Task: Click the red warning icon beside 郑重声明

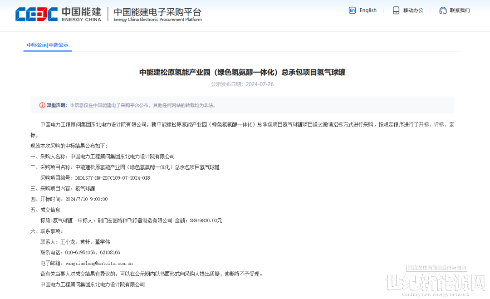Action: pos(42,105)
